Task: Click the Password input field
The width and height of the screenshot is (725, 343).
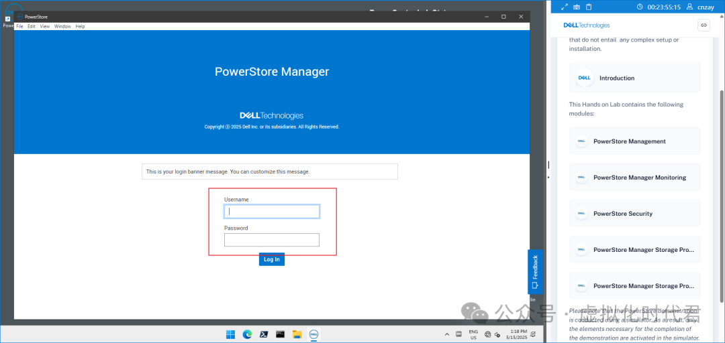Action: coord(272,240)
